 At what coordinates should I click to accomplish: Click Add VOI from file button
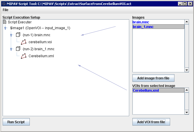coord(151,122)
